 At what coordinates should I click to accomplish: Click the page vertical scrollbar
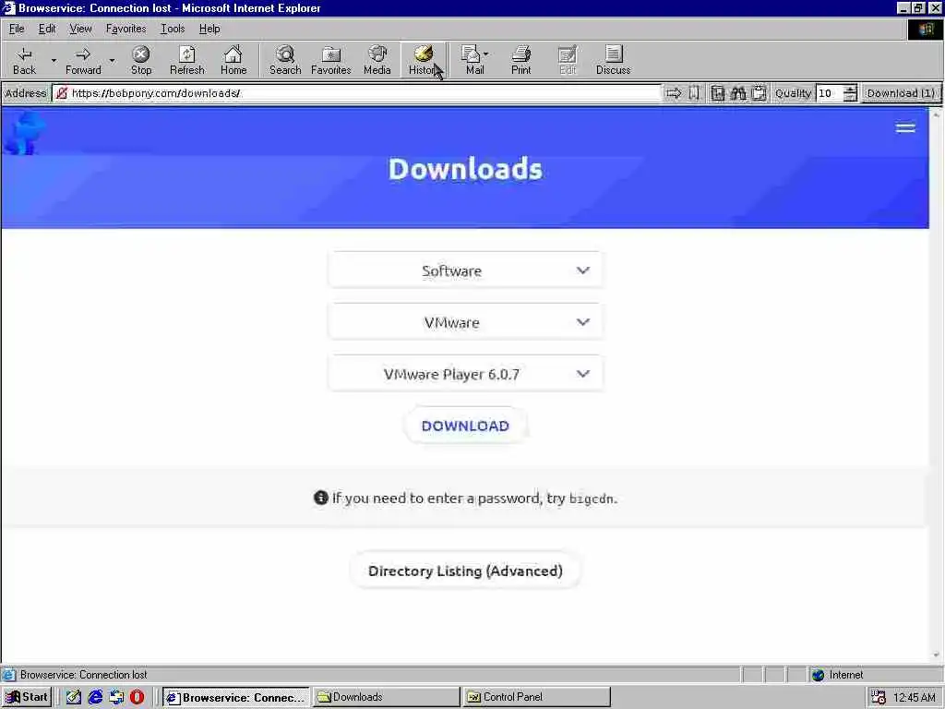coord(936,385)
